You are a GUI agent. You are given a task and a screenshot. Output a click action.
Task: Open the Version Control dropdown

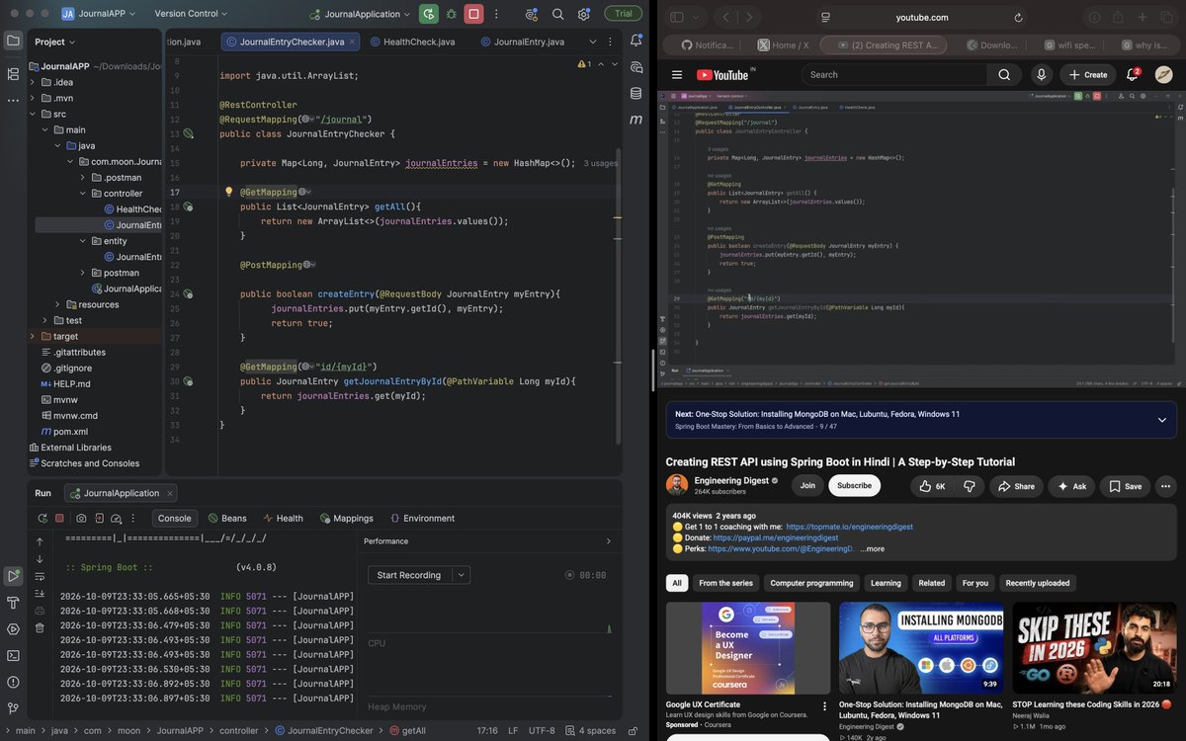click(x=191, y=14)
